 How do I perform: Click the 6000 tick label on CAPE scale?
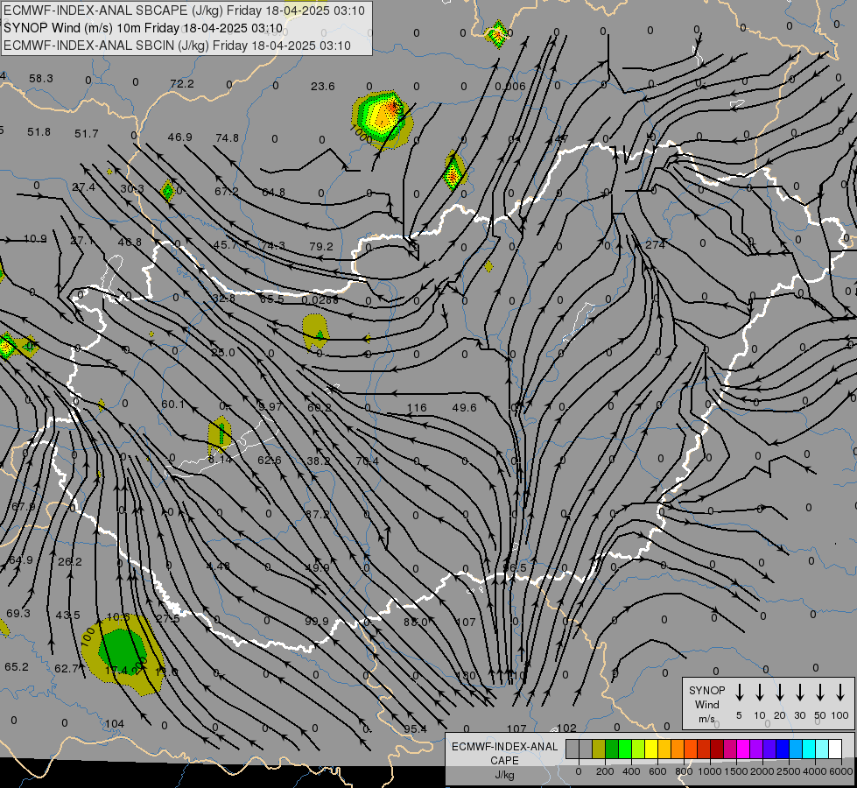pyautogui.click(x=842, y=771)
